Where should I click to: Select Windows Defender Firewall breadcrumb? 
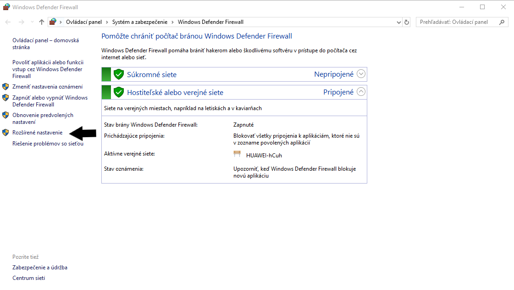(210, 22)
